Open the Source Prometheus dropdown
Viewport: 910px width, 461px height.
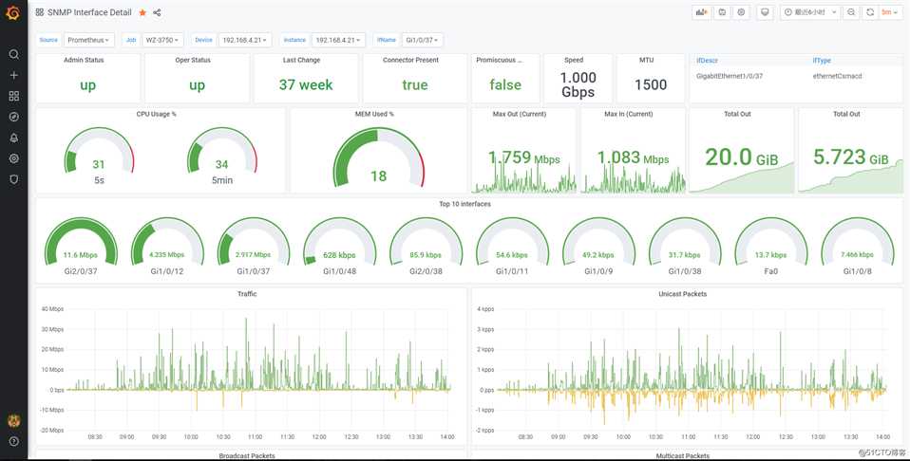88,40
